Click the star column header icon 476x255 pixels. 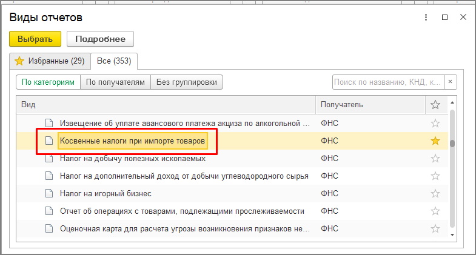pyautogui.click(x=435, y=105)
